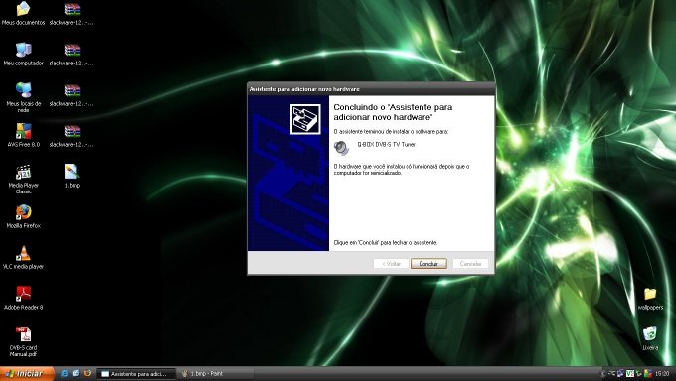Select Meu computador desktop icon
676x381 pixels.
click(x=23, y=54)
